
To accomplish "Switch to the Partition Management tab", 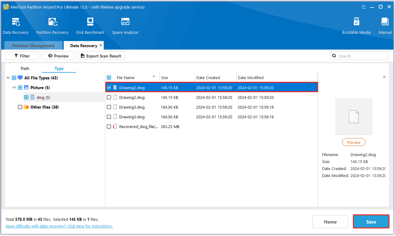I will click(x=33, y=46).
